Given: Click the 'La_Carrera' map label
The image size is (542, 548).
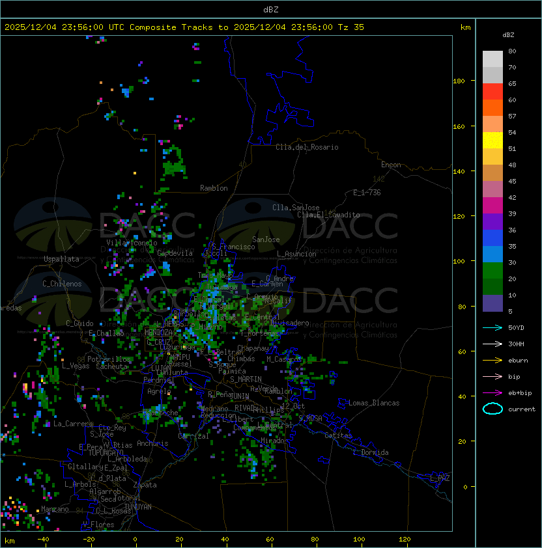Looking at the screenshot, I should (73, 424).
